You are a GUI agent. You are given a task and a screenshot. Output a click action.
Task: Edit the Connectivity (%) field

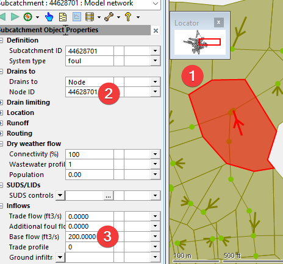click(x=90, y=154)
